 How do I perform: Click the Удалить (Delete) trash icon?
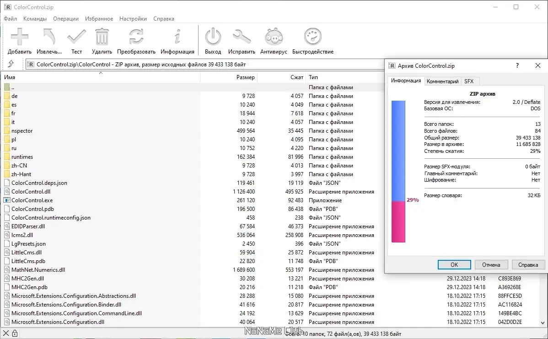(102, 36)
